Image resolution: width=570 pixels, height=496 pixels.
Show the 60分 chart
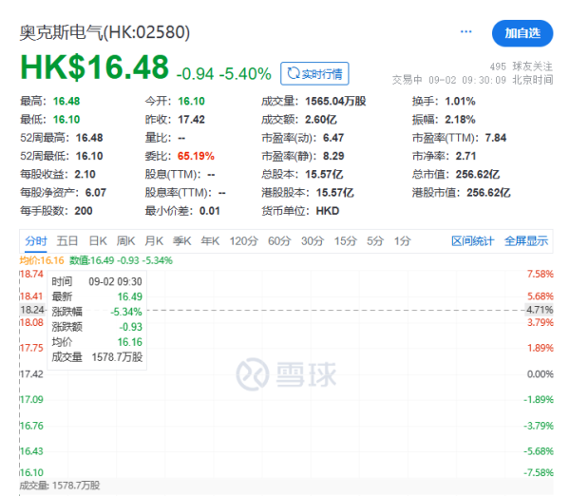279,240
